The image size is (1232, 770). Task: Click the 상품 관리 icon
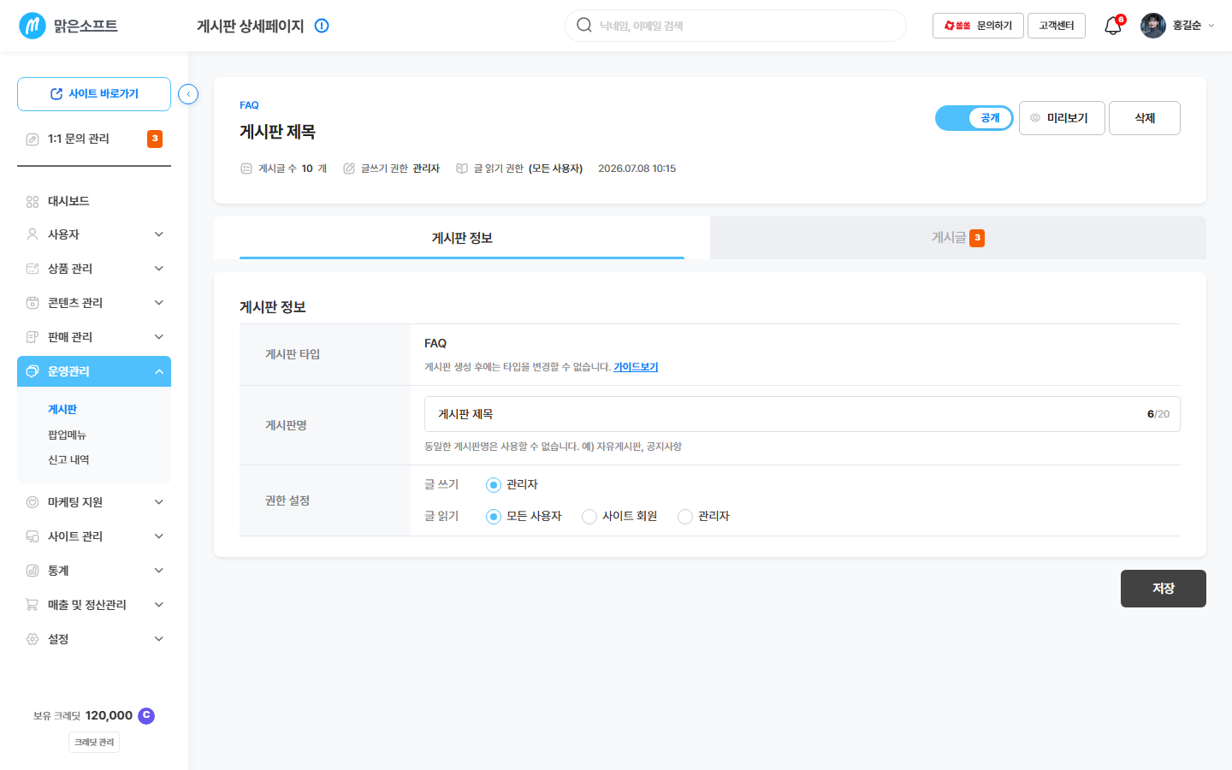pos(33,269)
